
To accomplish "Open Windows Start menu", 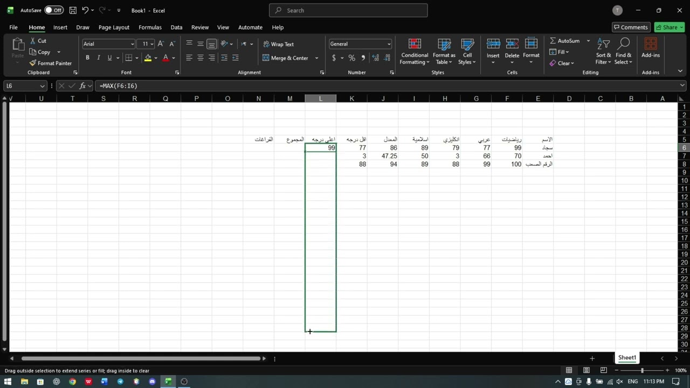I will point(8,382).
